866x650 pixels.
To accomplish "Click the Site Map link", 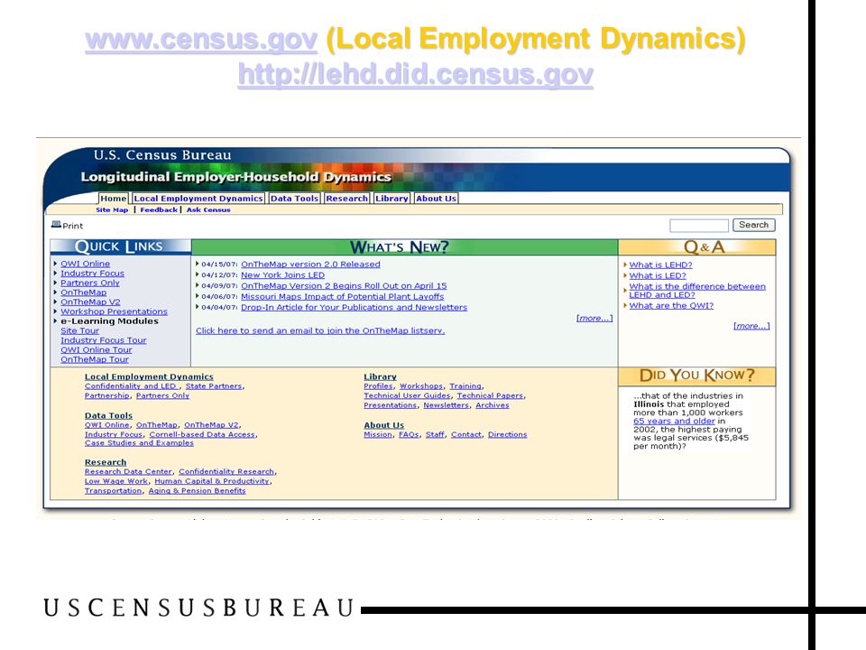I will 112,210.
